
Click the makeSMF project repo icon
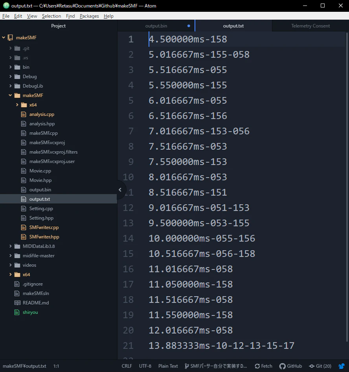pos(10,37)
